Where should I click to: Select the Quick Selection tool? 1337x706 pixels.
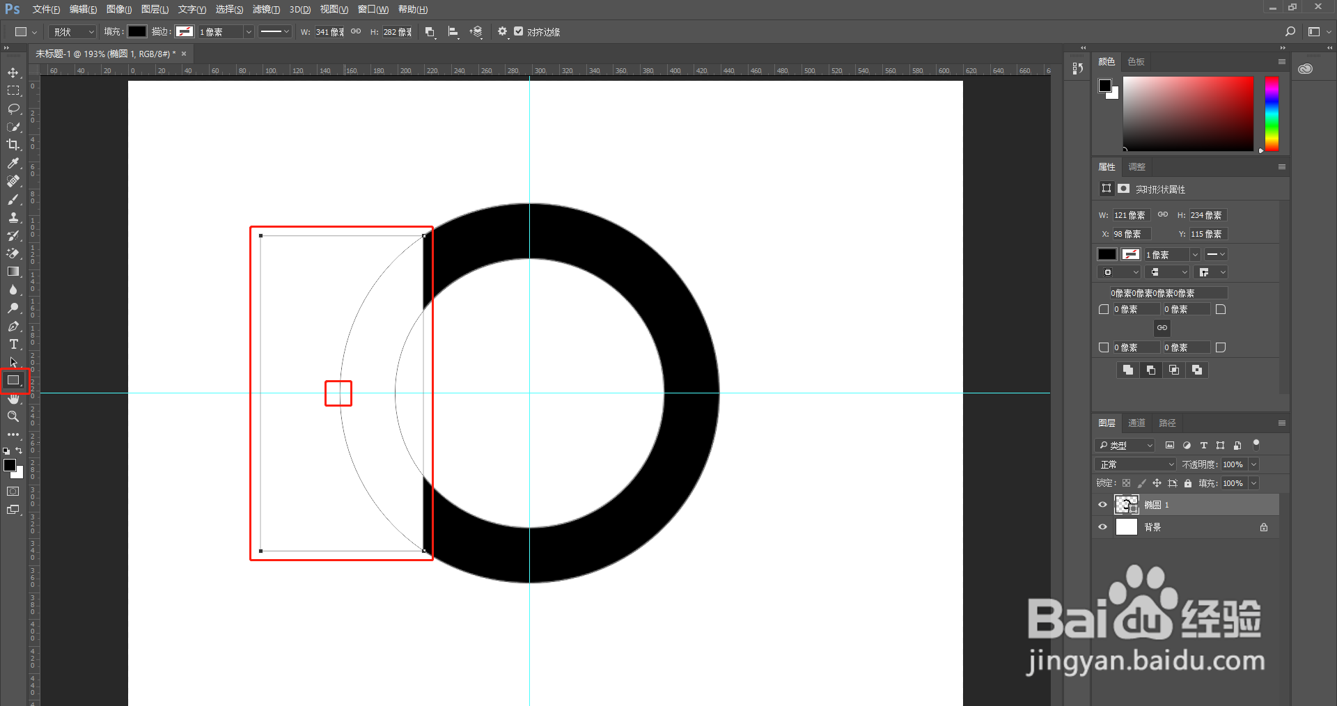tap(13, 127)
